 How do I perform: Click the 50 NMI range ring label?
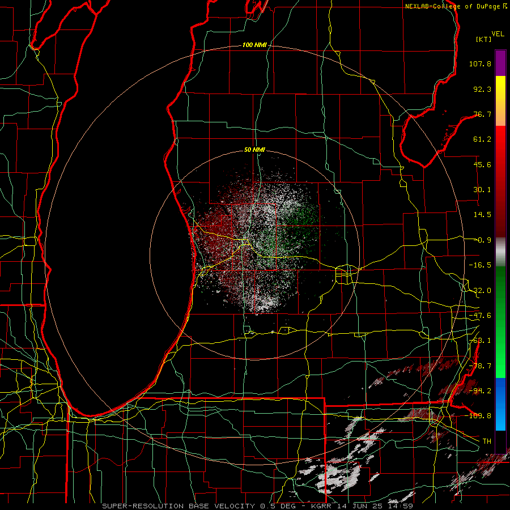click(x=254, y=150)
